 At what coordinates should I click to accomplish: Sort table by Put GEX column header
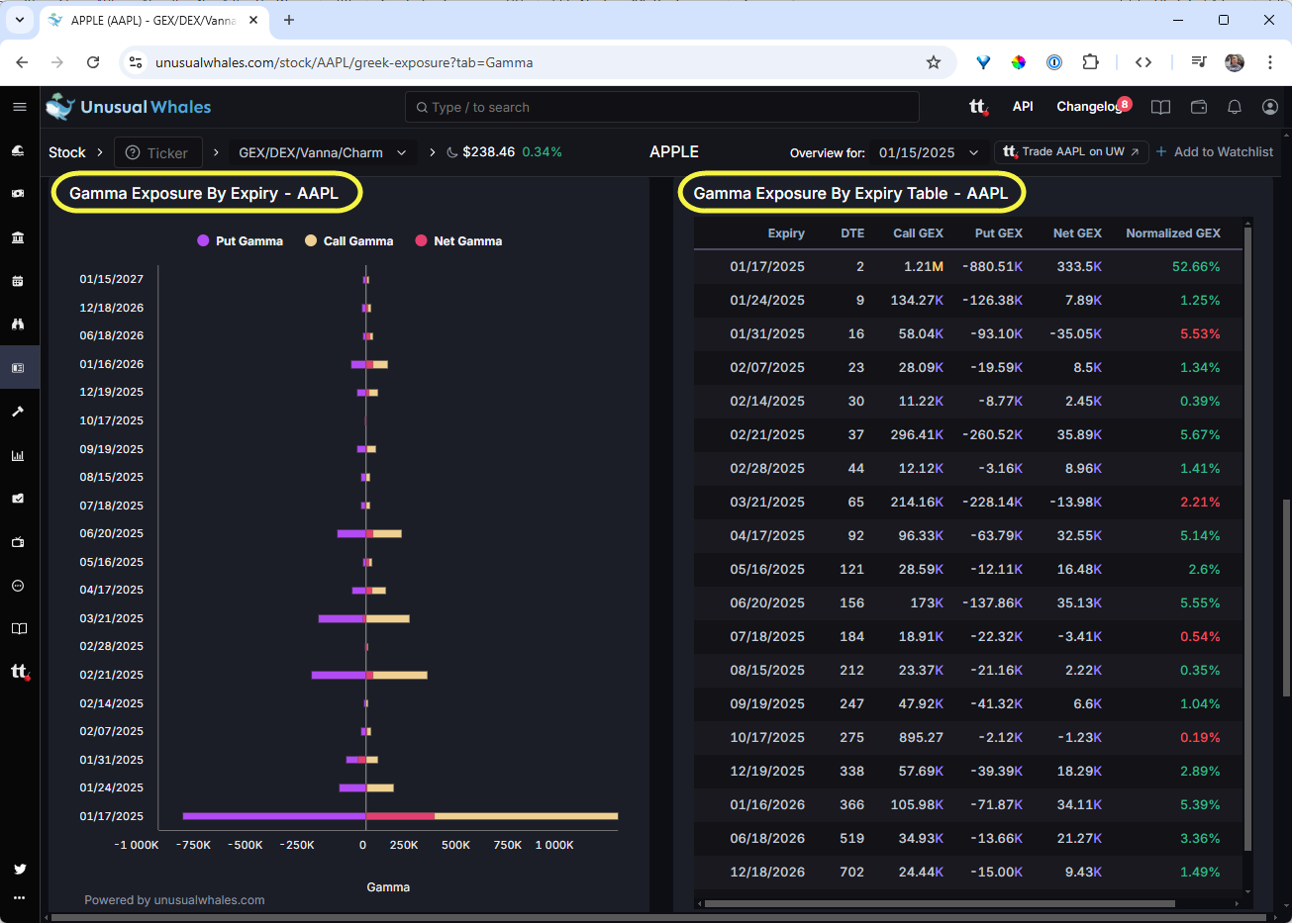998,233
